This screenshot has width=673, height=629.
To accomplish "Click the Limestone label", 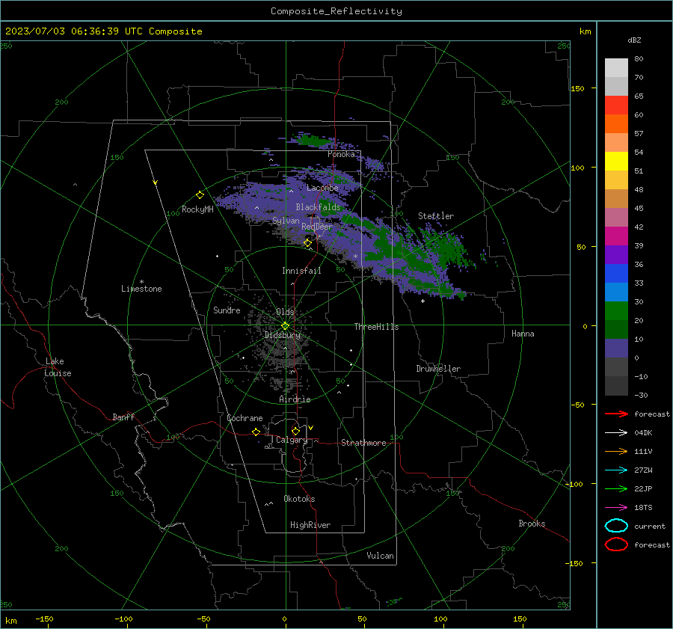I will point(141,289).
